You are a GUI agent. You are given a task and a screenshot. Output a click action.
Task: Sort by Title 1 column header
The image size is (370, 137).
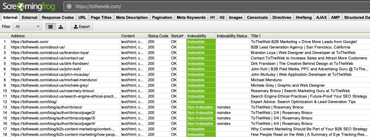(310, 36)
